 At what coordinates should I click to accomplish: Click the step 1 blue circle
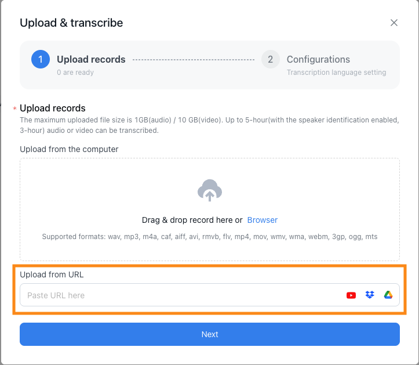tap(41, 59)
